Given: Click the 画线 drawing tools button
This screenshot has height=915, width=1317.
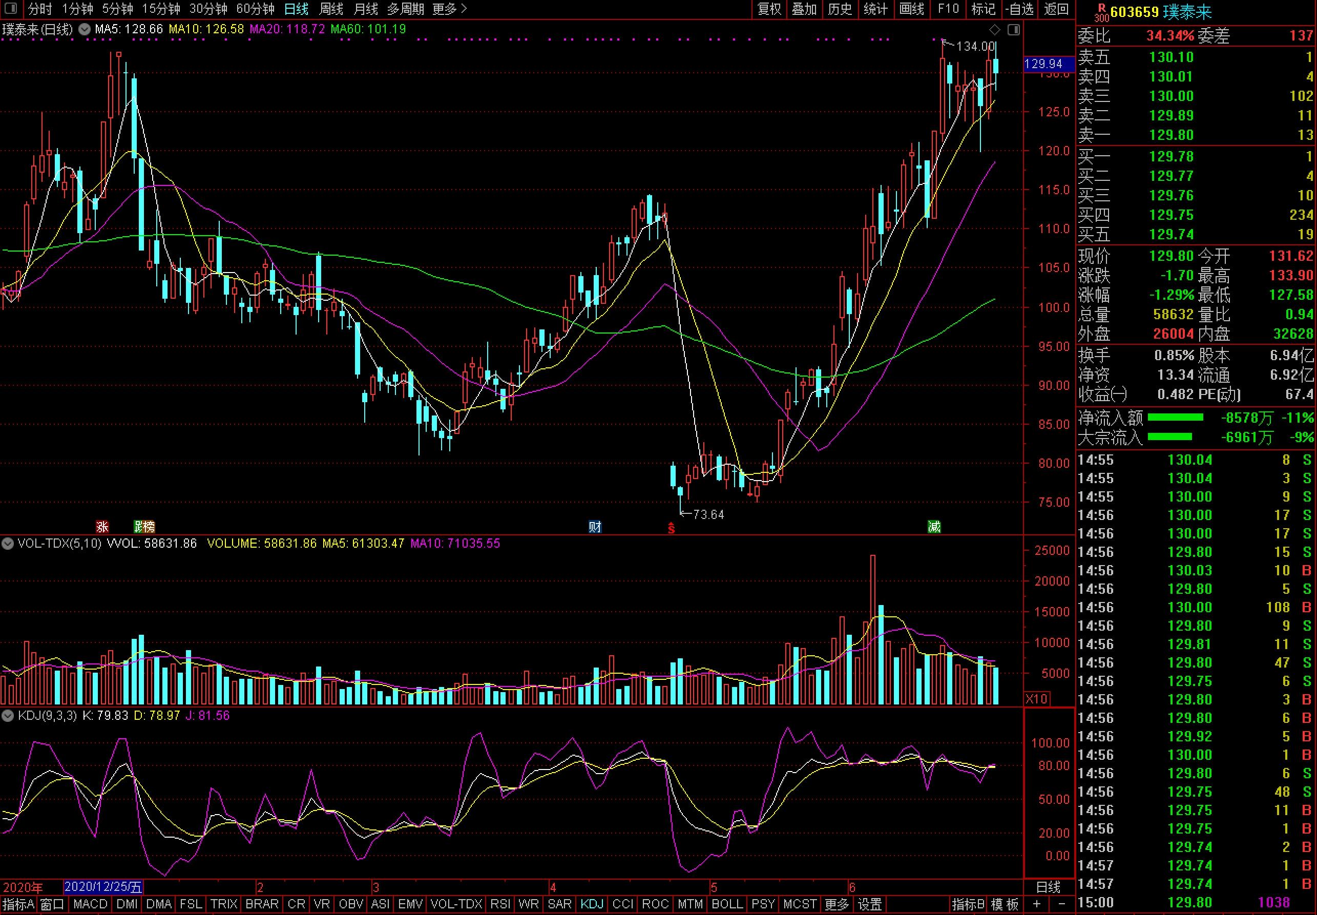Looking at the screenshot, I should coord(912,9).
